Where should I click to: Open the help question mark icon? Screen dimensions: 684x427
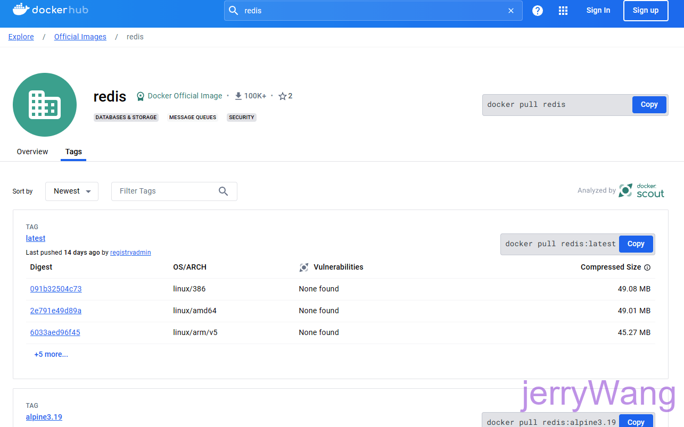pyautogui.click(x=537, y=10)
